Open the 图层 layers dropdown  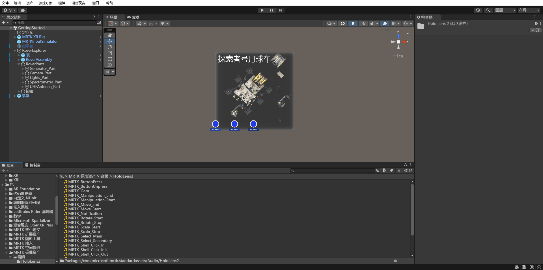(x=505, y=10)
